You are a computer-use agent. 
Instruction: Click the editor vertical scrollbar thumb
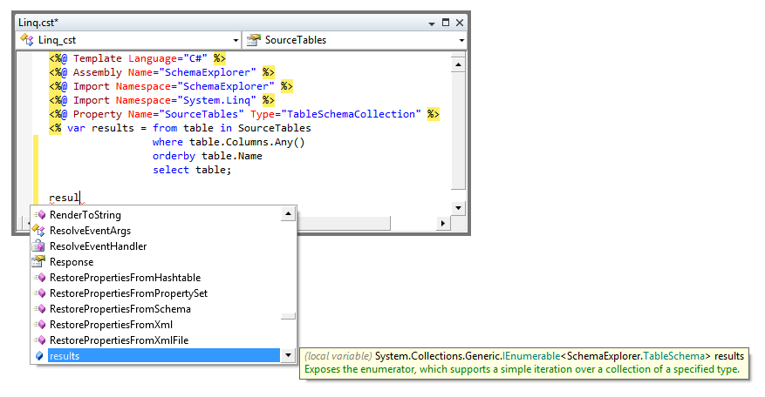click(x=458, y=131)
